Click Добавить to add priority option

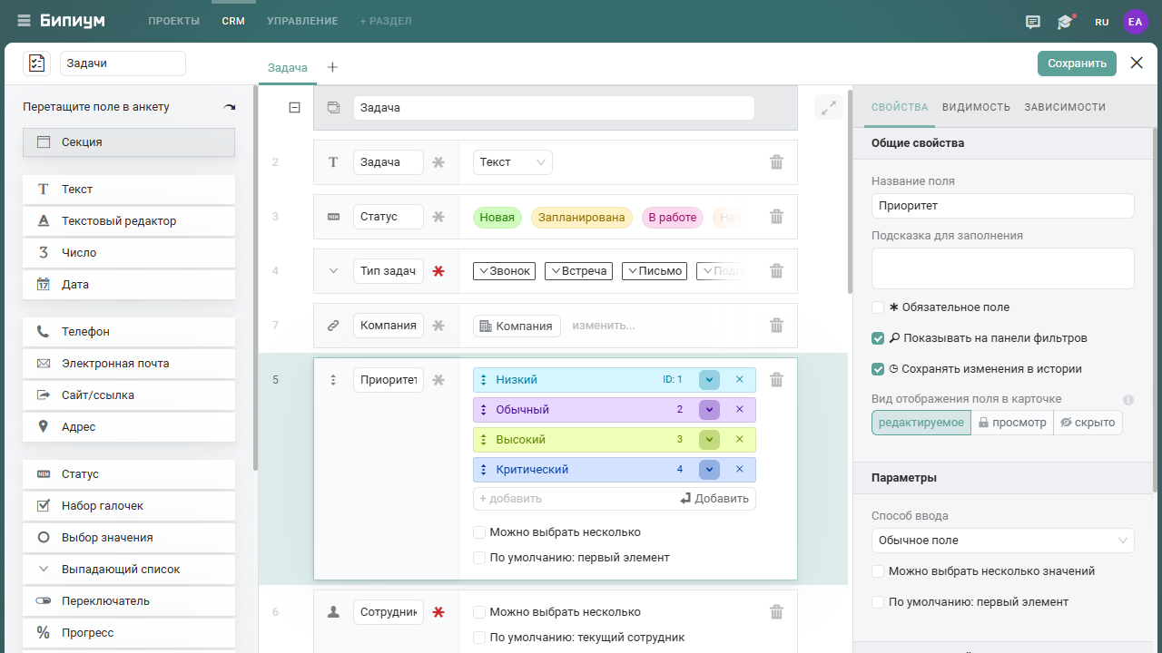(714, 499)
